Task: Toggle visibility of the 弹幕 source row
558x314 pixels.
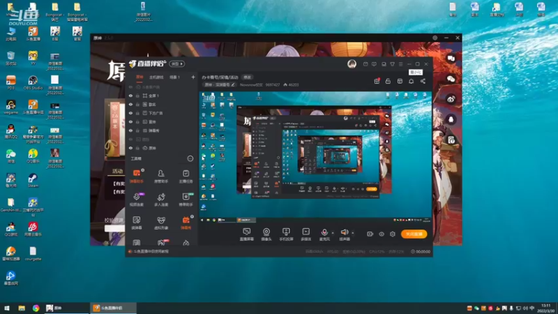Action: click(x=130, y=130)
